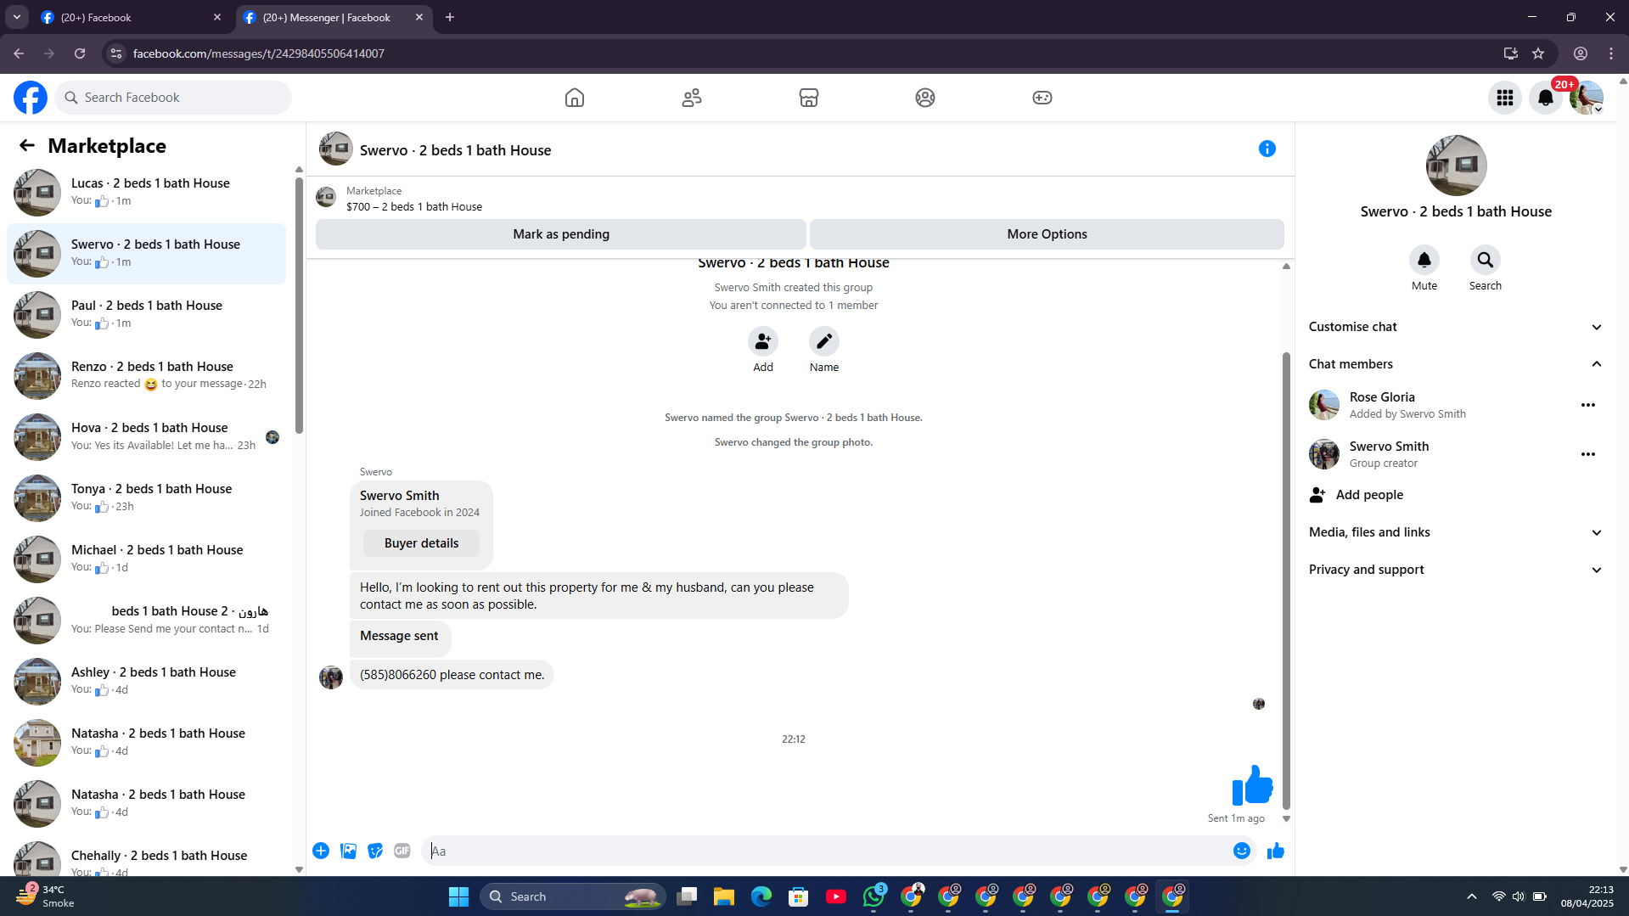Open the account profile menu avatar
Screen dimensions: 1629x916
tap(1586, 98)
